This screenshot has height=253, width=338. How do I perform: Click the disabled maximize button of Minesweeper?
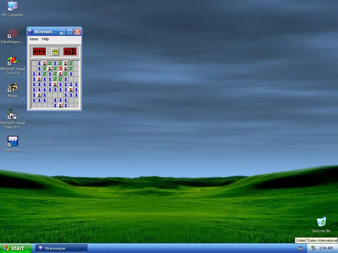pos(70,32)
